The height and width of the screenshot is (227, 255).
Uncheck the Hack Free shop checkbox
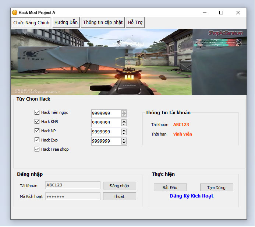[x=37, y=149]
